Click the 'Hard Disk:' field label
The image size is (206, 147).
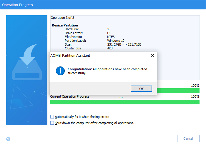pos(72,29)
